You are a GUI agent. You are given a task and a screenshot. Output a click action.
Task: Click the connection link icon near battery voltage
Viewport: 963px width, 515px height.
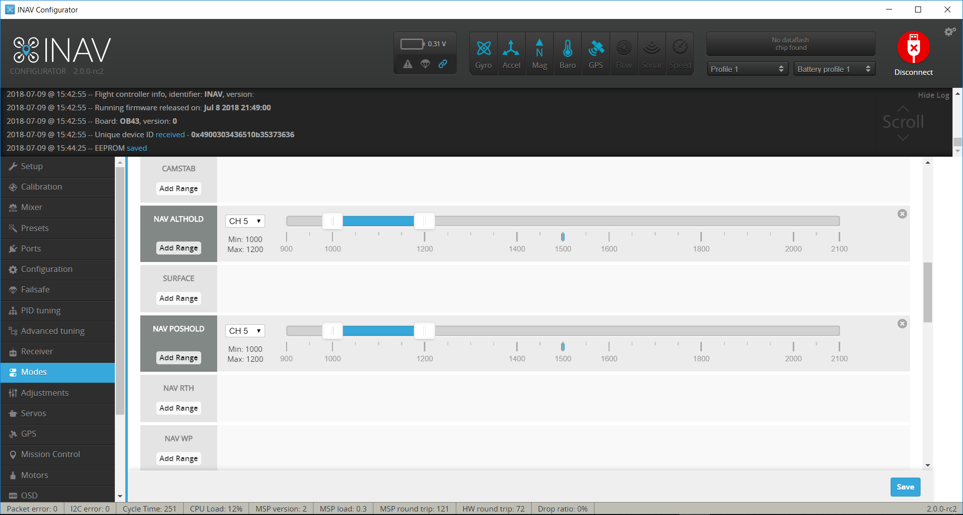pyautogui.click(x=443, y=64)
